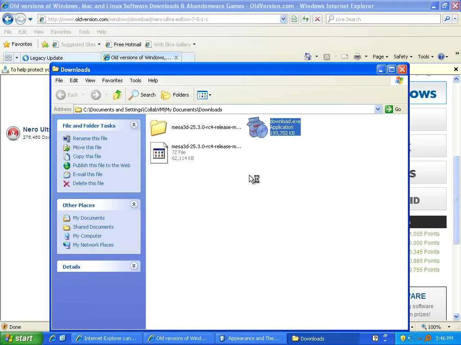Viewport: 461px width, 345px height.
Task: Open My Documents under Other Places
Action: (89, 218)
